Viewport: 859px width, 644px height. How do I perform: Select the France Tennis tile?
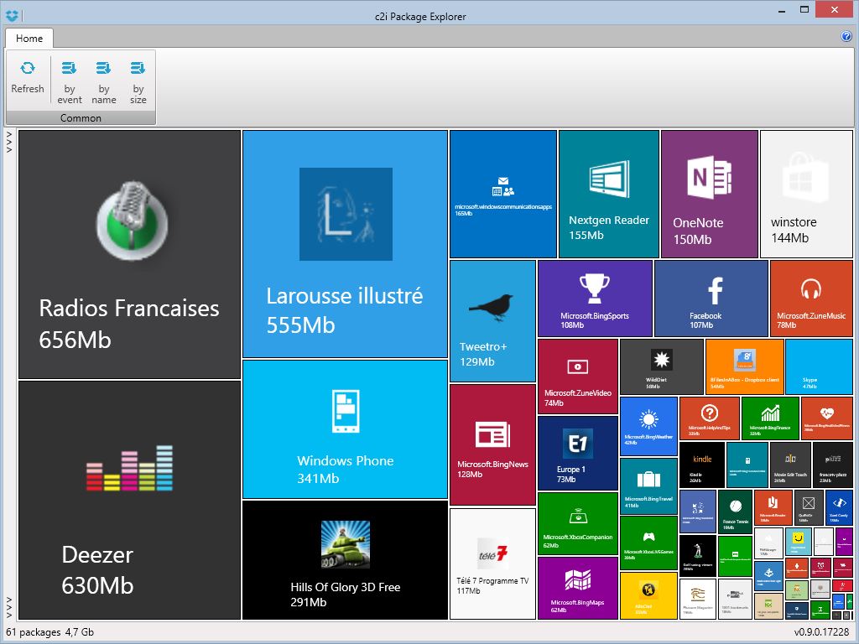pyautogui.click(x=735, y=512)
